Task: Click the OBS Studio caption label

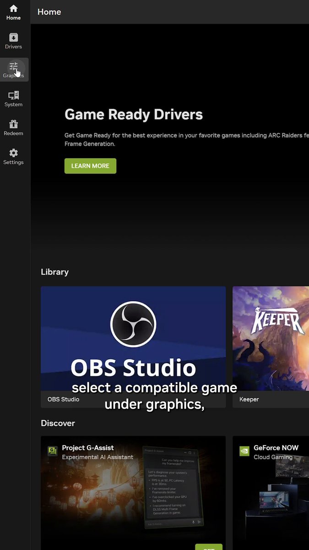Action: 63,399
